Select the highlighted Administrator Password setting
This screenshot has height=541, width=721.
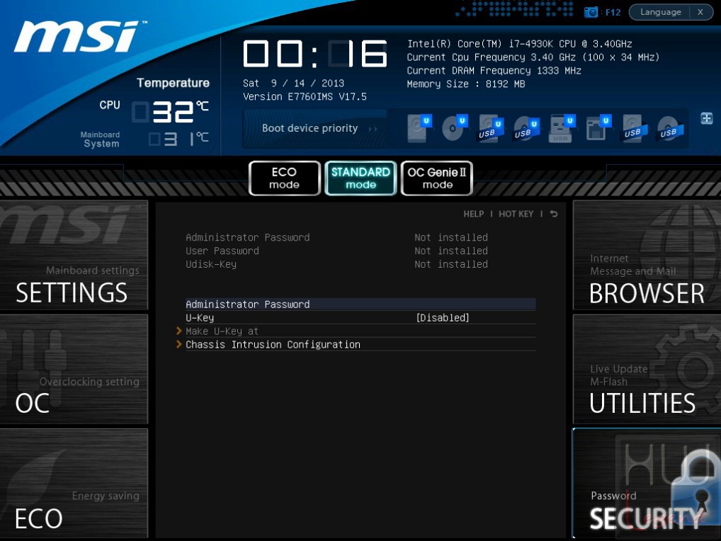click(360, 304)
